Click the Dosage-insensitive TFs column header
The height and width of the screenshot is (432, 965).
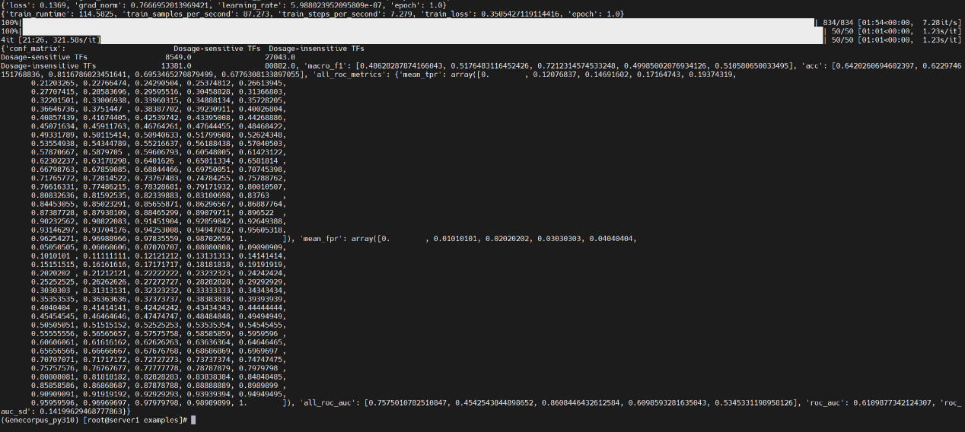316,48
